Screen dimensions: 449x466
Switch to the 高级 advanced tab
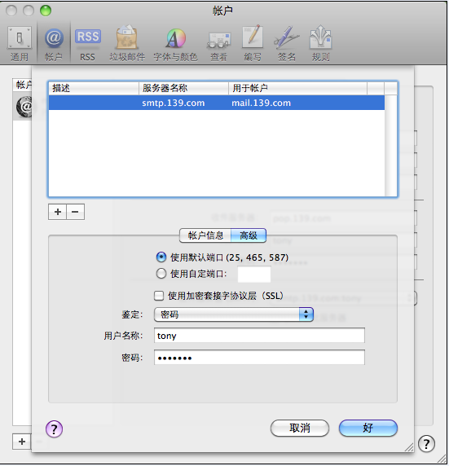coord(249,235)
